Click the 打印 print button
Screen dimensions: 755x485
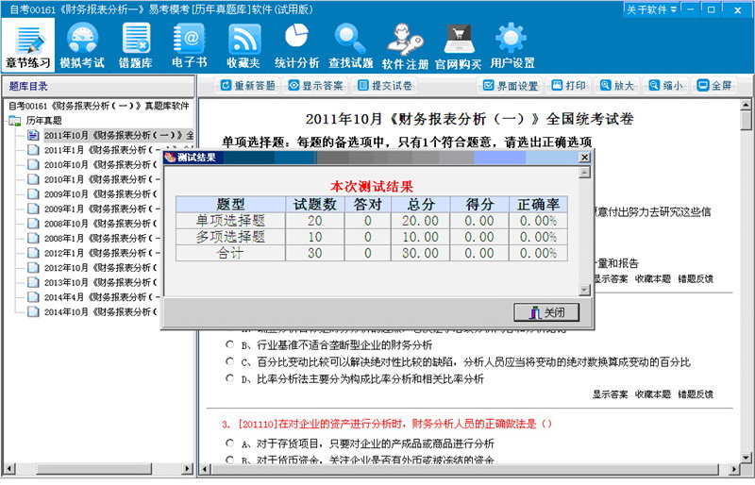569,86
